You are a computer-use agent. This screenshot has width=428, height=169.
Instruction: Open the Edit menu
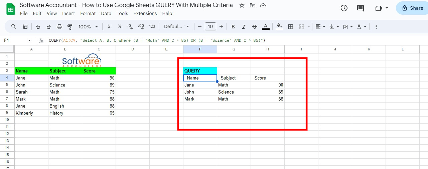[x=37, y=13]
